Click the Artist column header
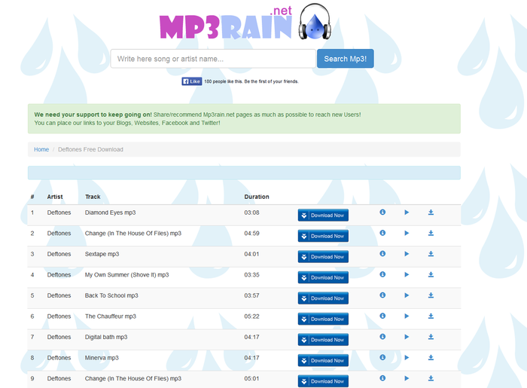Image resolution: width=527 pixels, height=388 pixels. tap(55, 197)
